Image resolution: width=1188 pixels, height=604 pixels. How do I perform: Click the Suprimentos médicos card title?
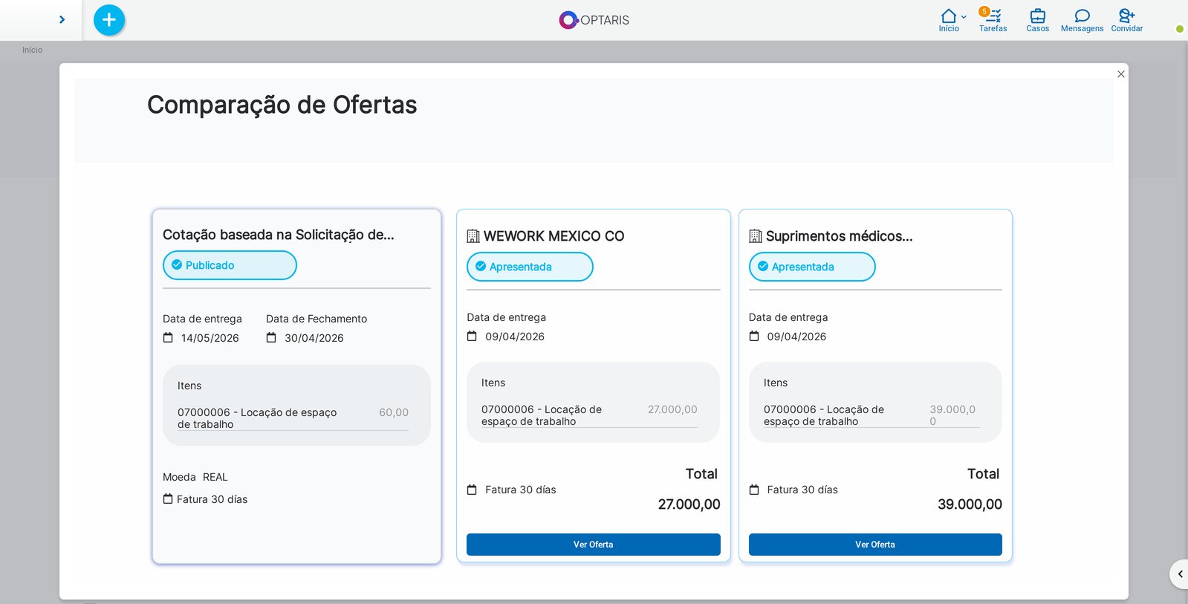(839, 236)
